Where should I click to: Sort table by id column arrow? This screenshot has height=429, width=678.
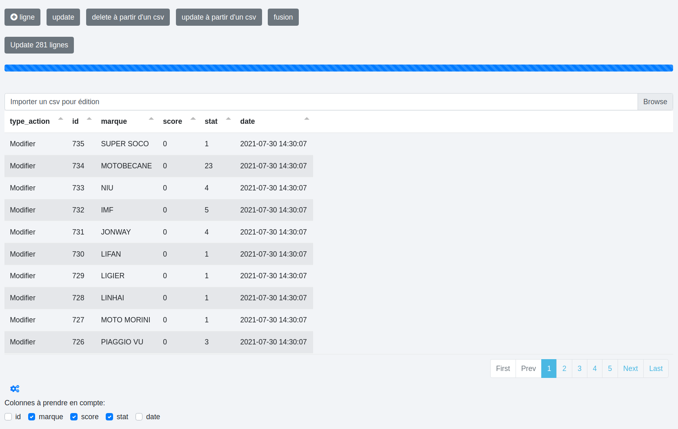(89, 119)
